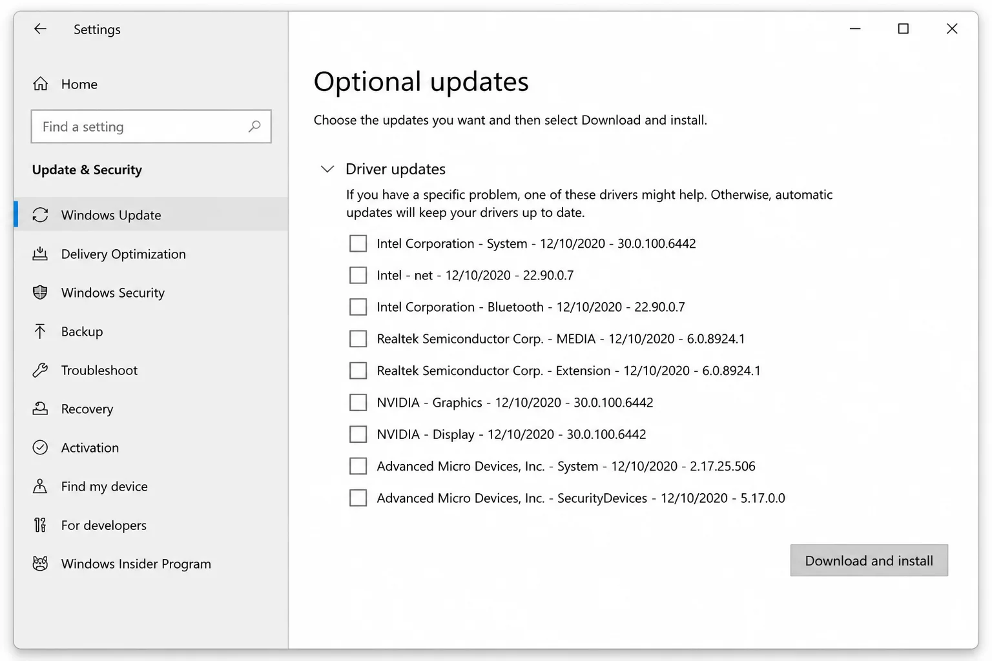Check AMD System driver update

point(358,466)
